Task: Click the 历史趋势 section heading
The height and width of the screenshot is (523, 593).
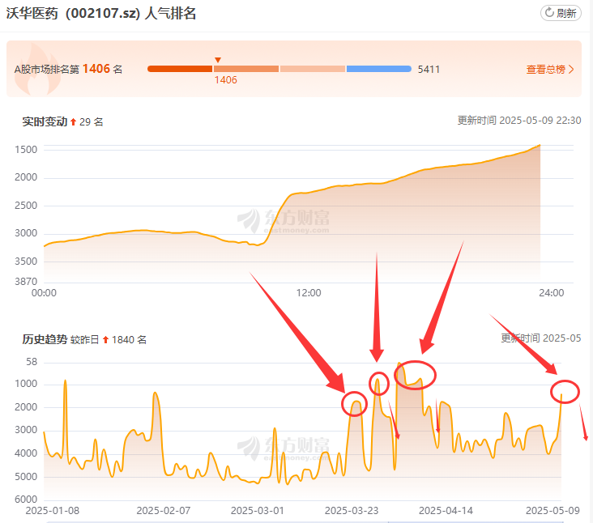Action: click(x=45, y=339)
